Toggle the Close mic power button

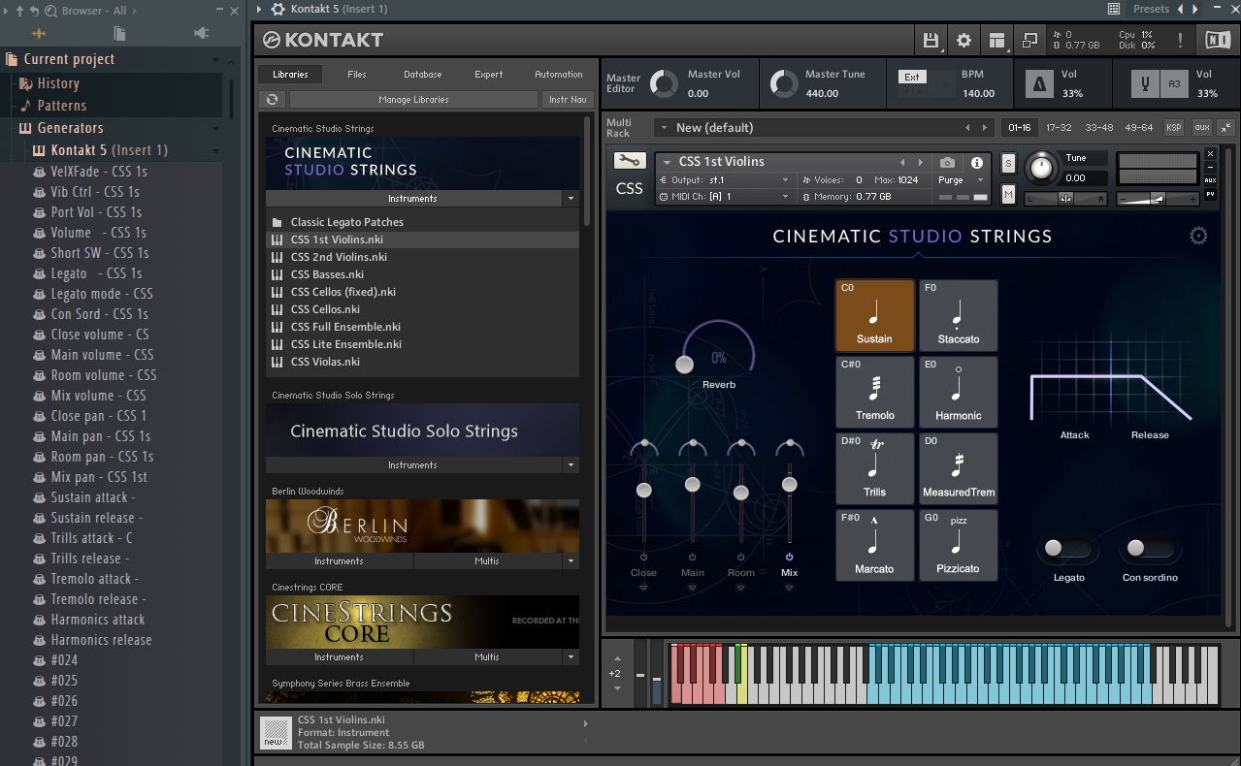(643, 558)
